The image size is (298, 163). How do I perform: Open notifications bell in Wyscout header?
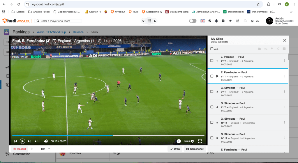pyautogui.click(x=216, y=21)
